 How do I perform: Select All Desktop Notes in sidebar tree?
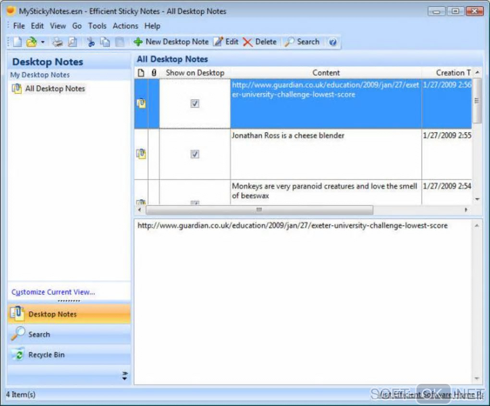[55, 89]
